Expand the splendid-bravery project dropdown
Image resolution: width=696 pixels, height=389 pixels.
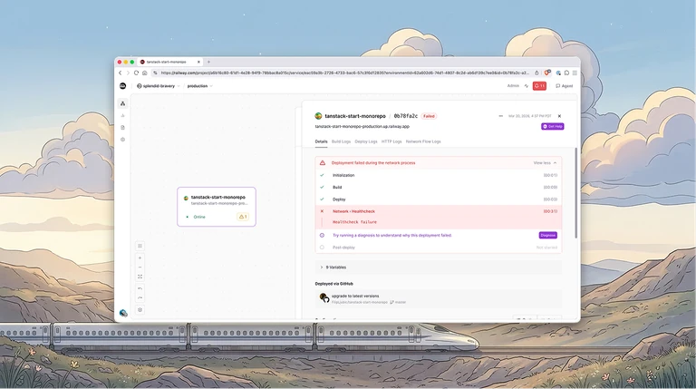click(159, 86)
